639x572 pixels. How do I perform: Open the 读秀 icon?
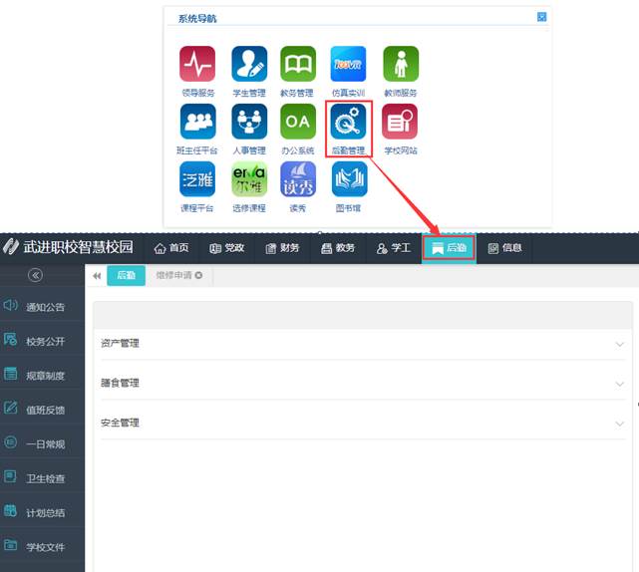pos(298,179)
